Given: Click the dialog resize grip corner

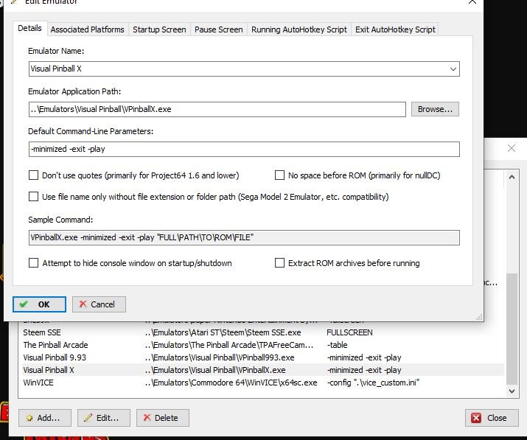Looking at the screenshot, I should pos(479,318).
